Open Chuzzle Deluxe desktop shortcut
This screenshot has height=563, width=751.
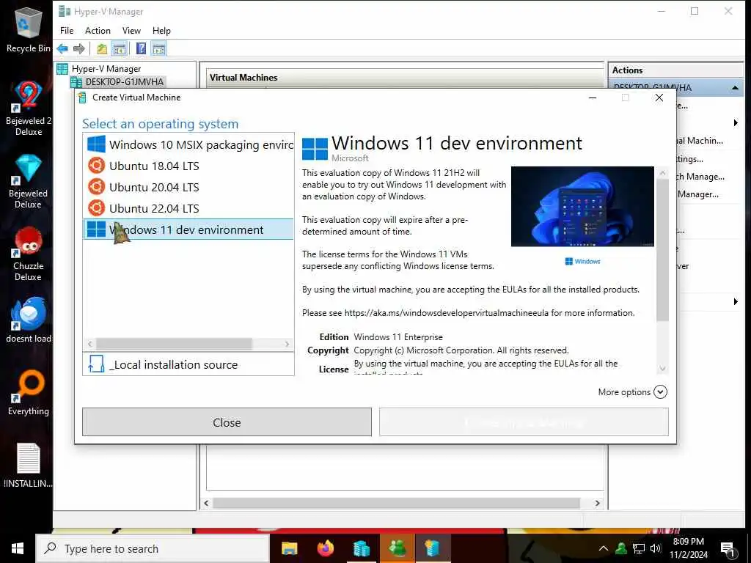(x=29, y=254)
